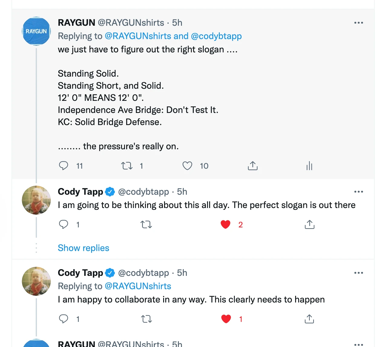Viewport: 382px width, 347px height.
Task: Retweet Cody's 'happy to collaborate' tweet
Action: click(x=147, y=319)
